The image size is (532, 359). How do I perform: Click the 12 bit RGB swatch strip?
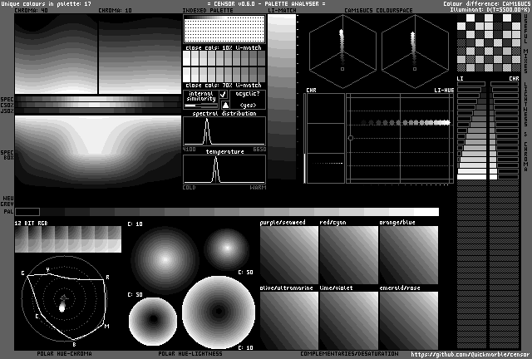67,239
